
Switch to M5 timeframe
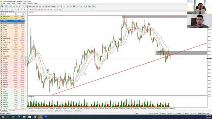[39, 10]
